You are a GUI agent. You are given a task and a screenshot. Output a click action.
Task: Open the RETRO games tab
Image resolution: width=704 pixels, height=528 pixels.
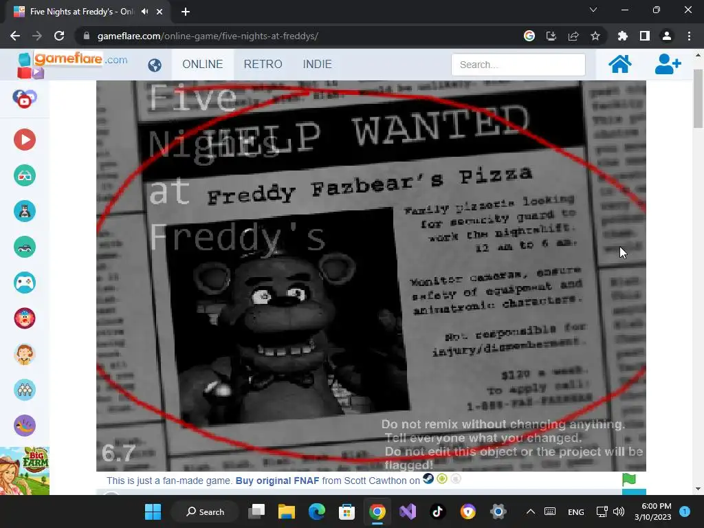[263, 64]
